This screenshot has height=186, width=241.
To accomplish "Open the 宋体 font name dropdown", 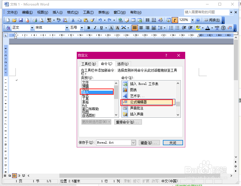I will tap(67, 28).
